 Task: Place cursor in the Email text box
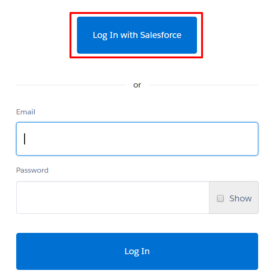[137, 139]
